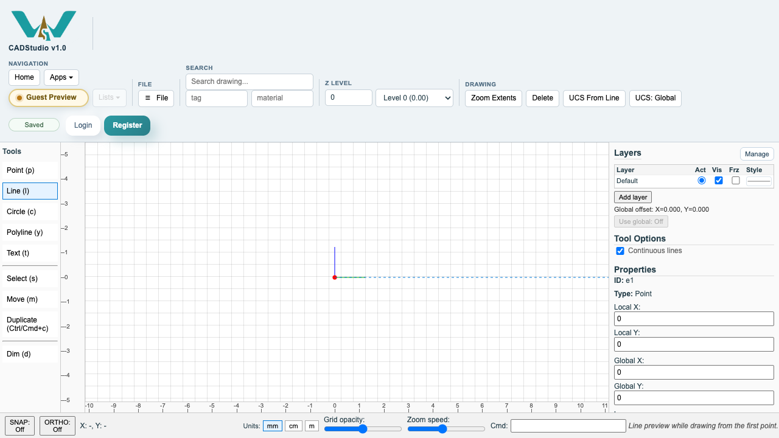
Task: Expand the Level 0 (0.00) selector
Action: (x=414, y=98)
